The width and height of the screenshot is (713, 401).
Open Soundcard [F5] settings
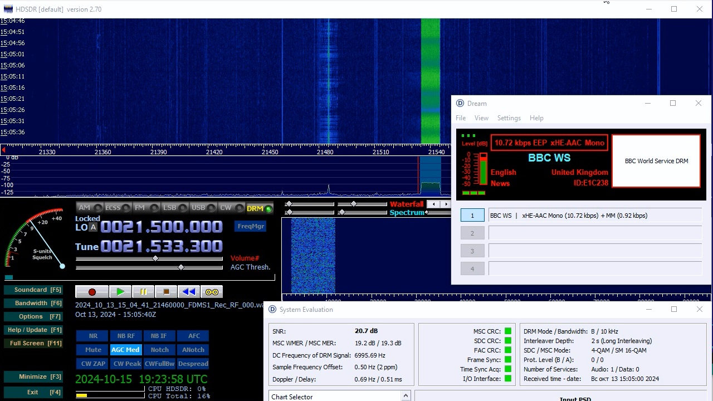[33, 290]
